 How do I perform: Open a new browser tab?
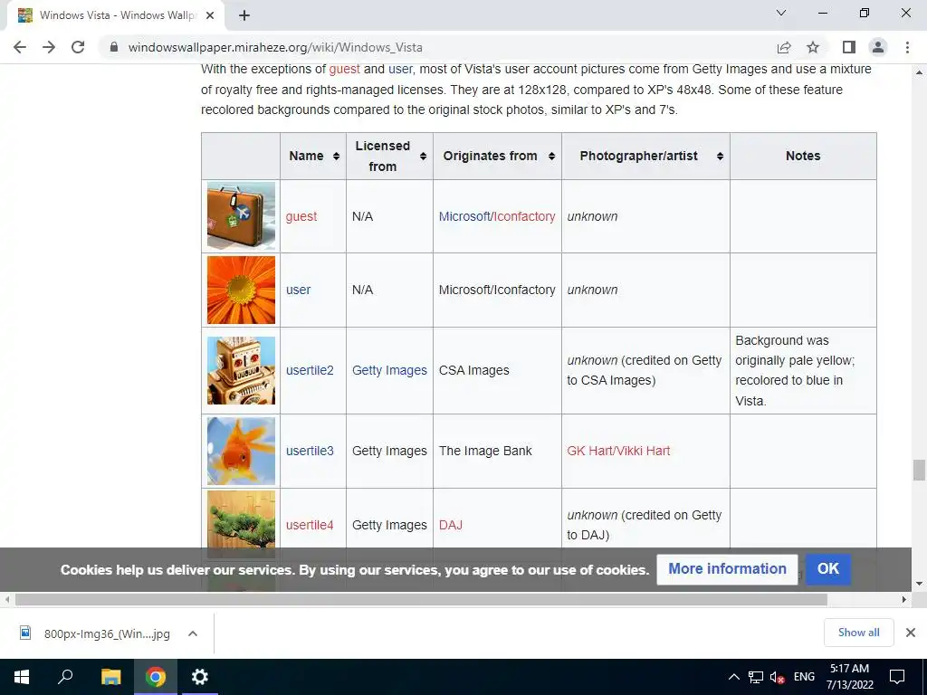pos(244,16)
